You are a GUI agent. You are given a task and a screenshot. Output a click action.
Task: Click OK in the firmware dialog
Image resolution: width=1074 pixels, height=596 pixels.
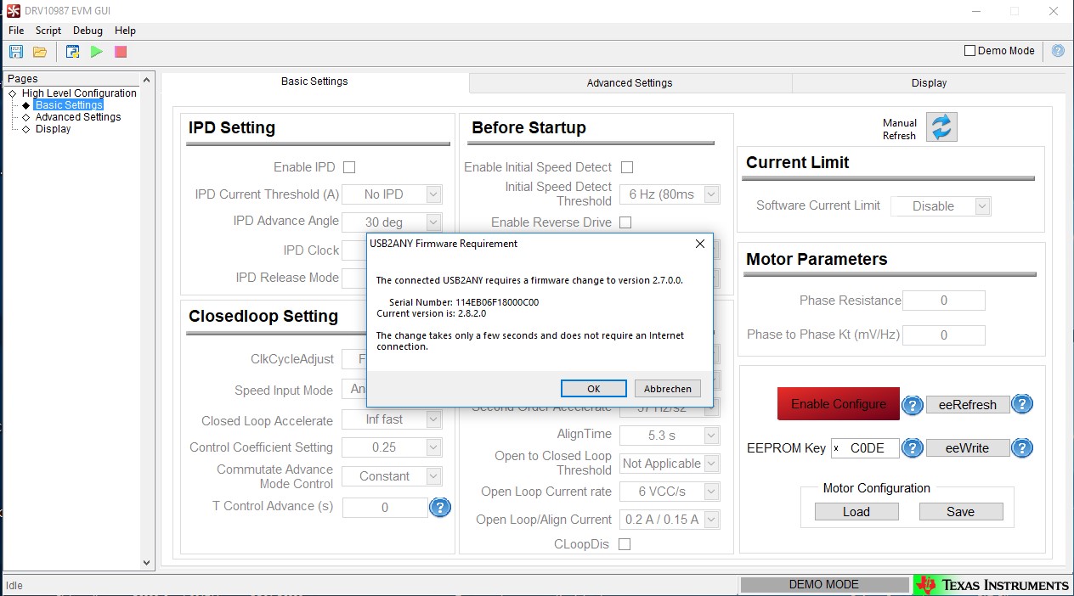tap(594, 389)
